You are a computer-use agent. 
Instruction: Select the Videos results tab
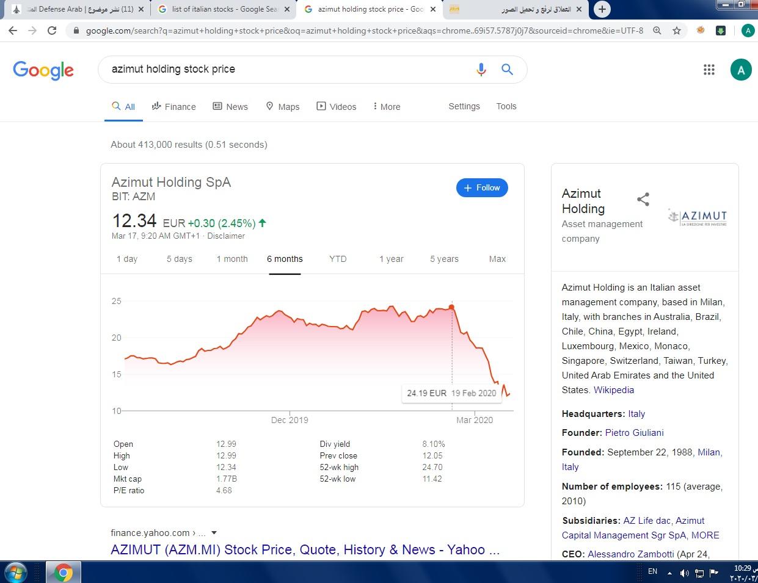point(337,106)
